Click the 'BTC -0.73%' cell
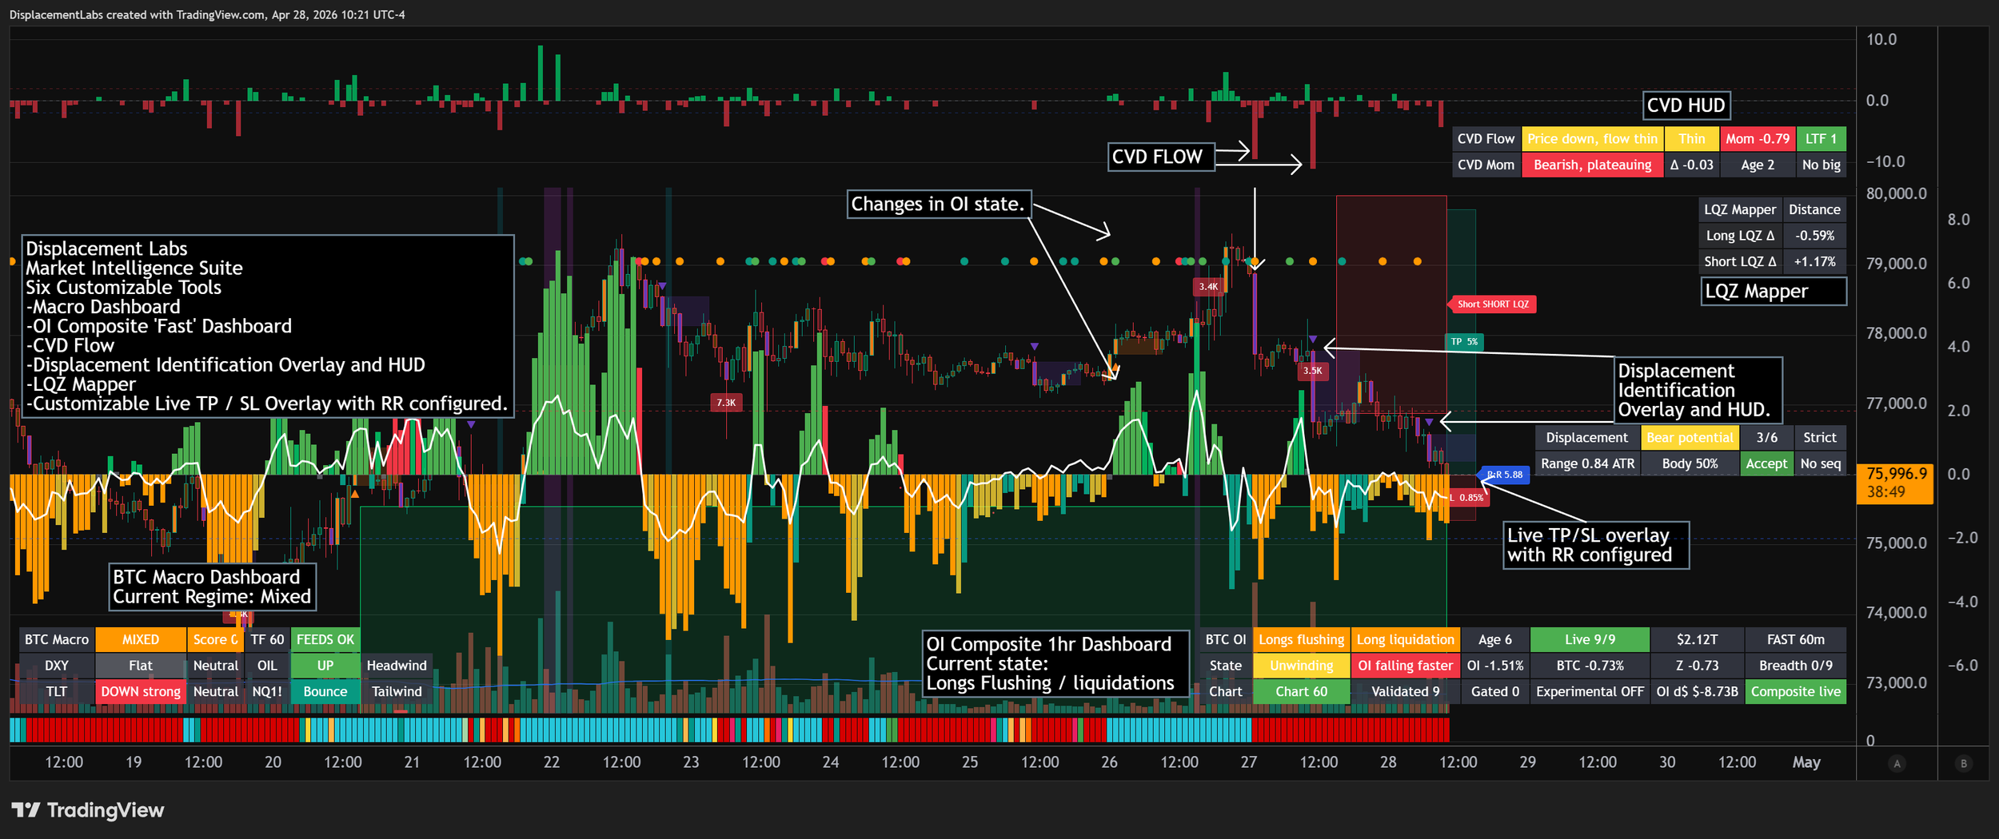The height and width of the screenshot is (839, 1999). [x=1590, y=666]
